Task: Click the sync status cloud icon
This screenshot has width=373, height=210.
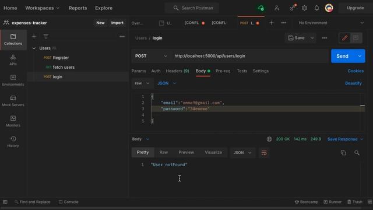Action: (261, 8)
